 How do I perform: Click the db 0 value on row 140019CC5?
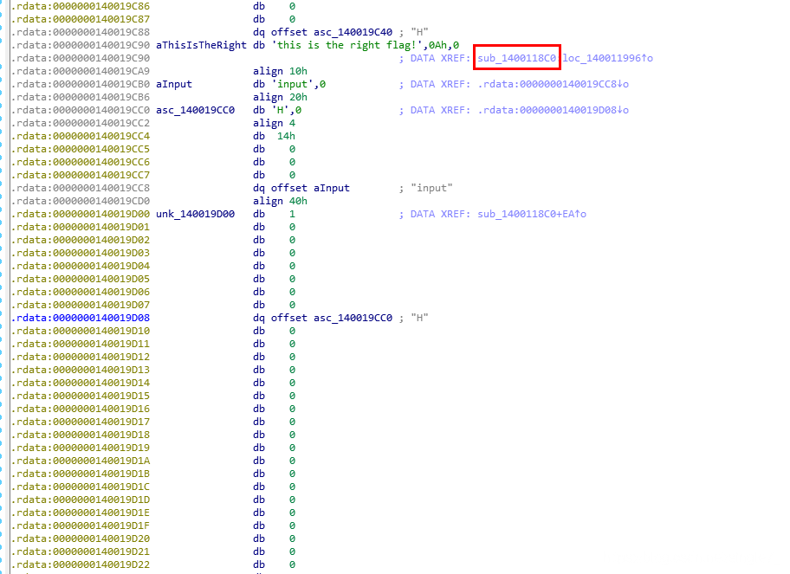(292, 150)
